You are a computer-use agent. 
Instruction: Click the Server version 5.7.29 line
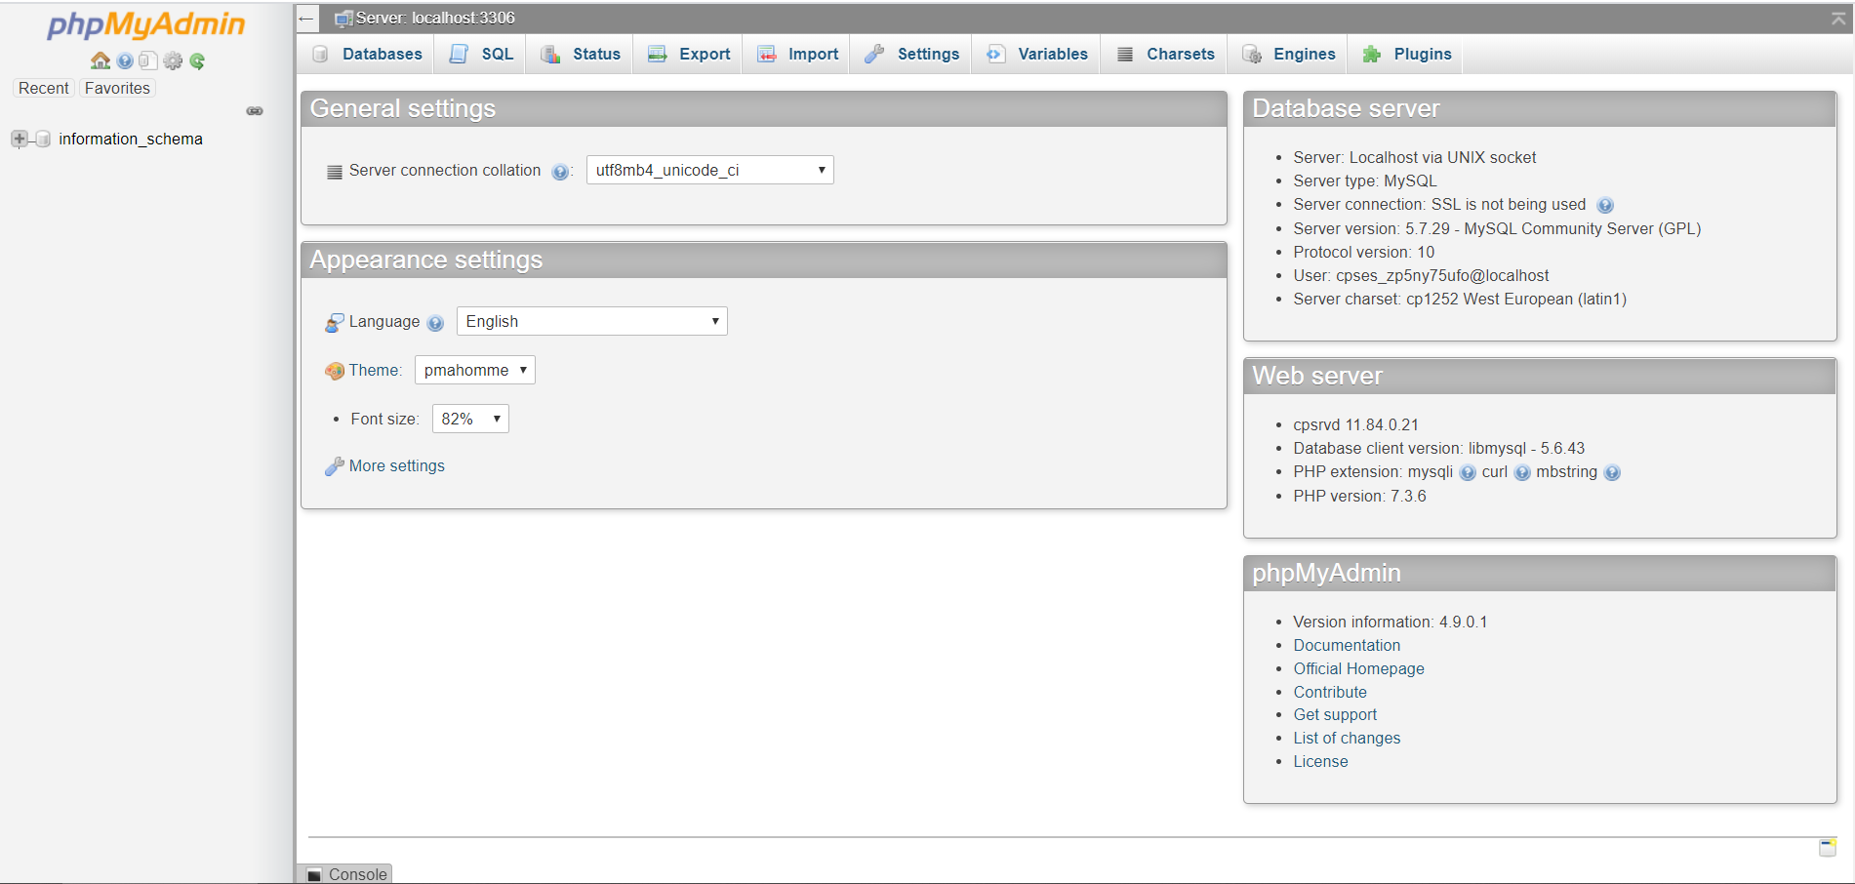tap(1497, 229)
